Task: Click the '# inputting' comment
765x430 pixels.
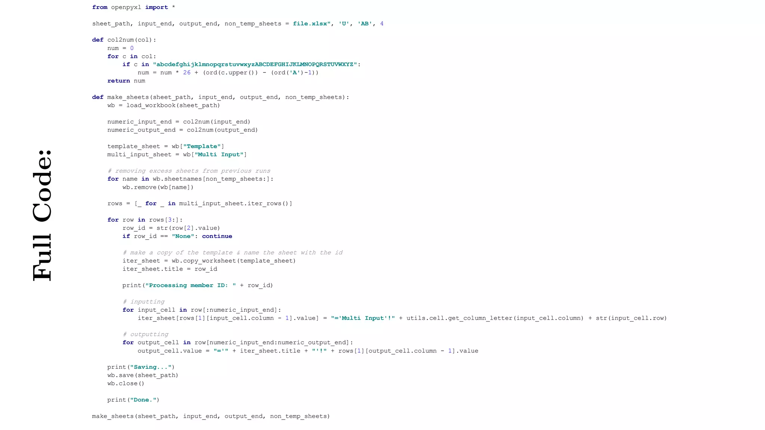Action: pyautogui.click(x=143, y=302)
